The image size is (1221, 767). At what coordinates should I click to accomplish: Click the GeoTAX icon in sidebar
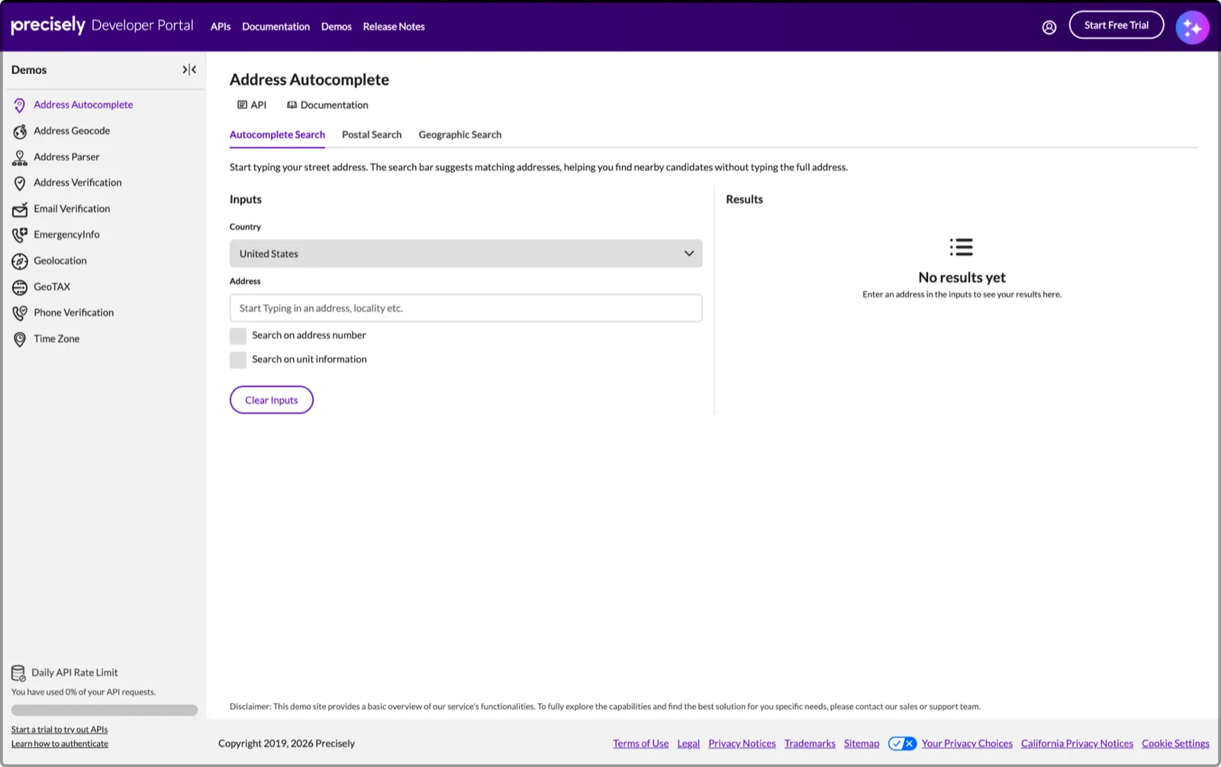tap(20, 288)
